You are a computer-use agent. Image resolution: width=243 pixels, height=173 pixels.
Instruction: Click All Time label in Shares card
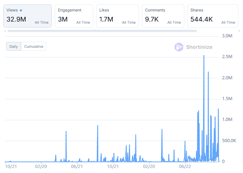coord(228,23)
